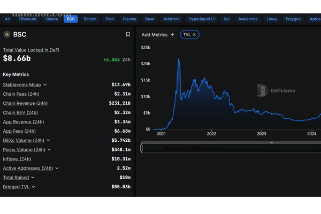Expand DEXs Volume (24h) details
This screenshot has height=214, width=321.
coord(49,140)
